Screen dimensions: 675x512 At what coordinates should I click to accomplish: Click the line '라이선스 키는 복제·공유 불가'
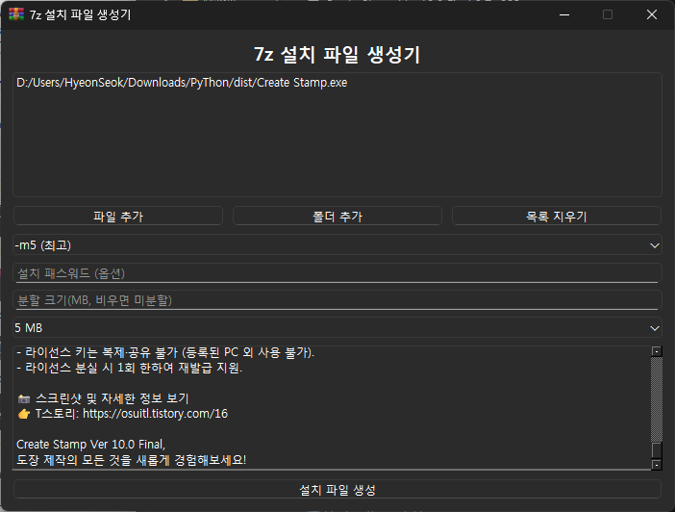(165, 352)
